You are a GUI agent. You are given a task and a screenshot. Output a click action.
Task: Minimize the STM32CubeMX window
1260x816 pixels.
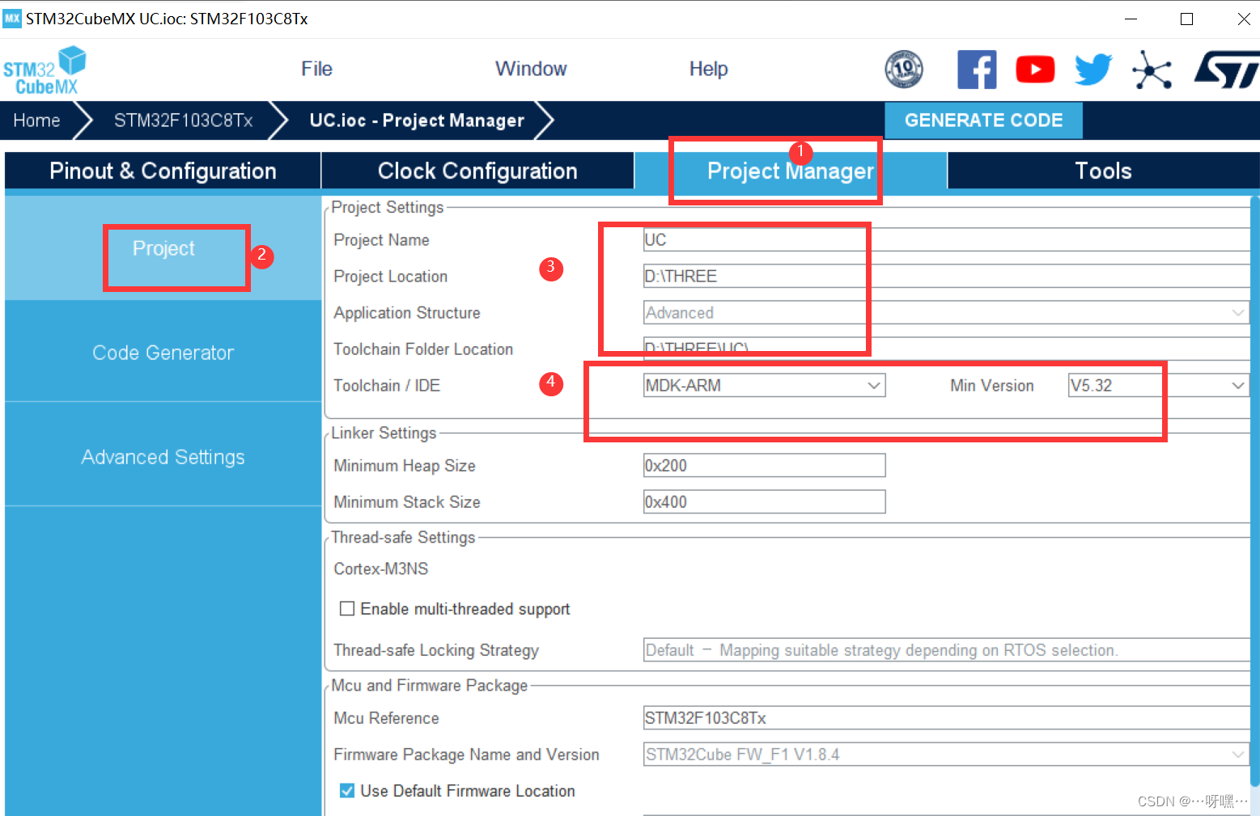click(x=1131, y=19)
